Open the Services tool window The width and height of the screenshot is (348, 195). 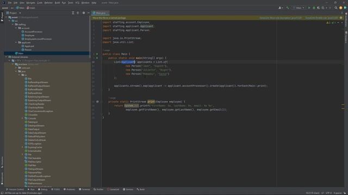128,190
